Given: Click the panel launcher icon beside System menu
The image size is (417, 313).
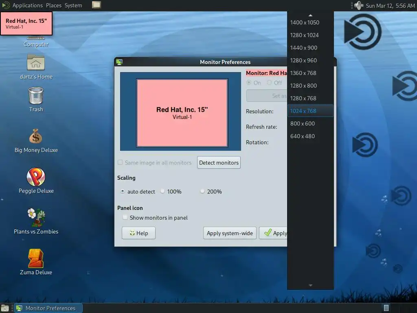Looking at the screenshot, I should point(96,5).
